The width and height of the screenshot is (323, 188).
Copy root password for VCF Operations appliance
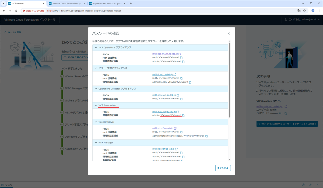181,58
